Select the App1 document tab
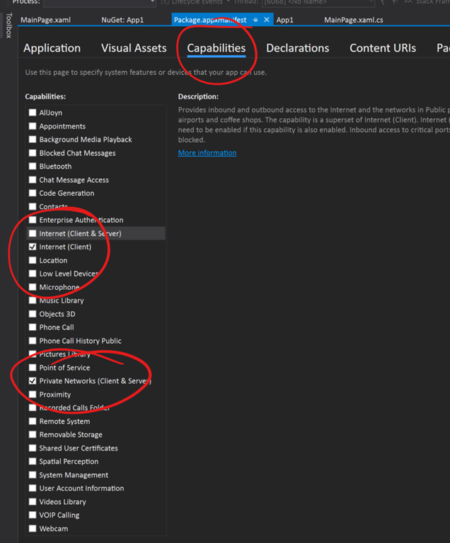The width and height of the screenshot is (450, 543). 284,20
